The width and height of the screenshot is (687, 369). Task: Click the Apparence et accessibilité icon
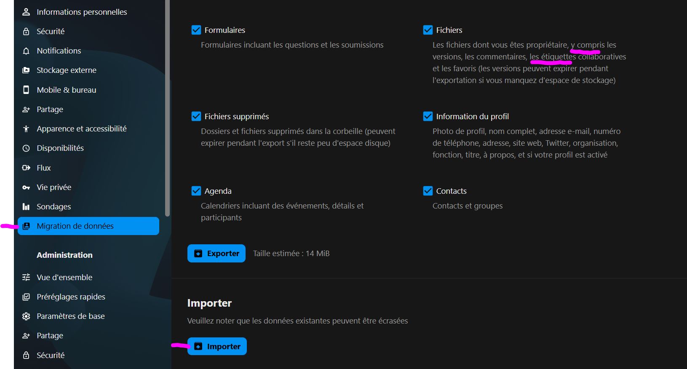coord(26,129)
